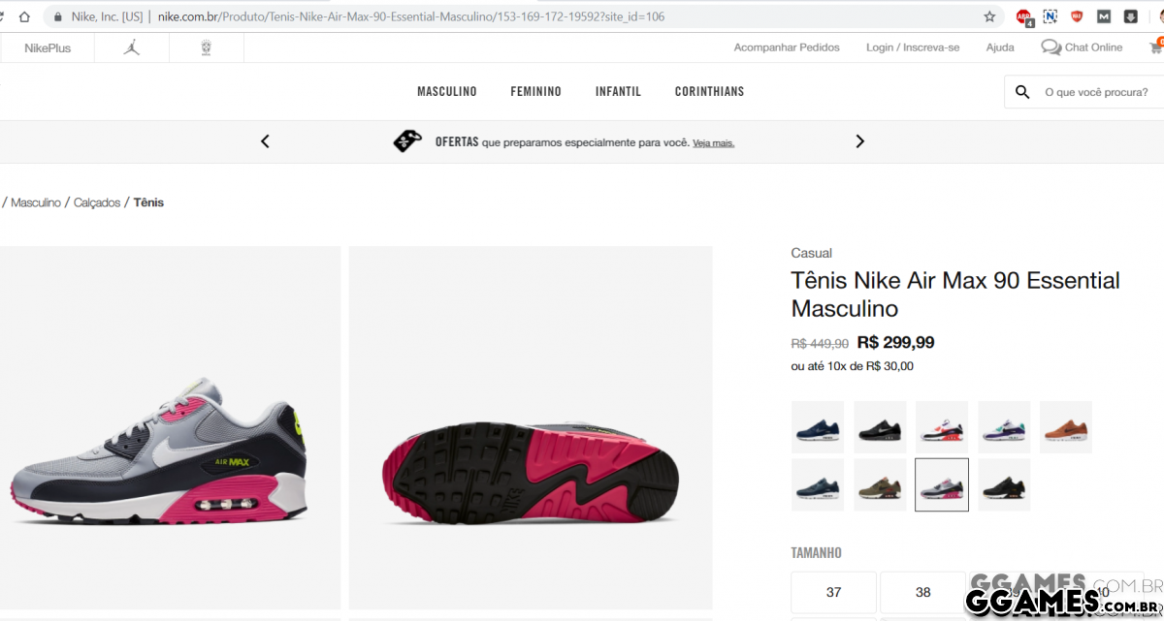Select the orange shoe color variant
Viewport: 1164px width, 621px height.
pos(1066,427)
